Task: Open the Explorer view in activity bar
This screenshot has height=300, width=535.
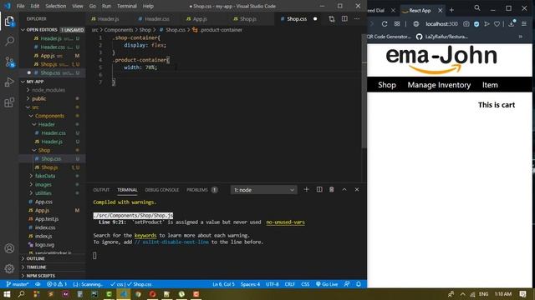Action: pos(9,22)
